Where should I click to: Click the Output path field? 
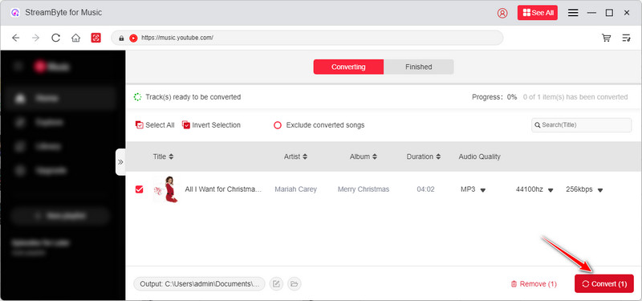click(x=199, y=284)
